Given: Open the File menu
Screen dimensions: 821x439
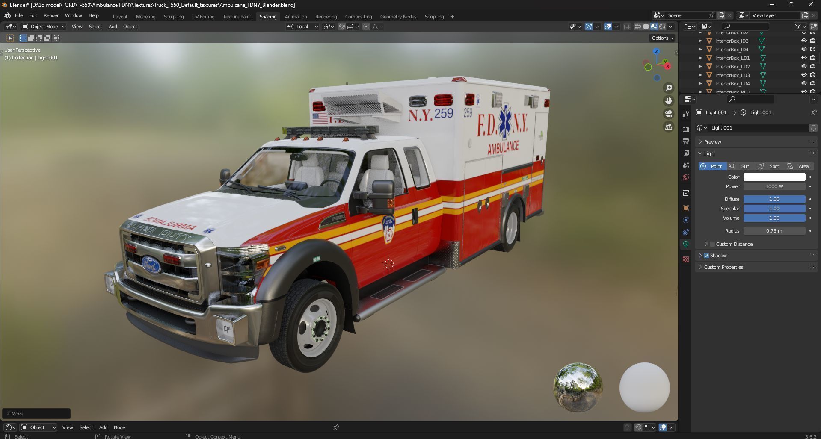Looking at the screenshot, I should 19,15.
